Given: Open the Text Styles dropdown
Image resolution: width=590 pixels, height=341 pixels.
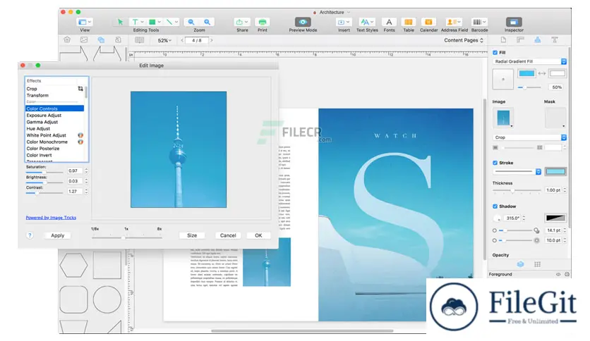Looking at the screenshot, I should [367, 22].
